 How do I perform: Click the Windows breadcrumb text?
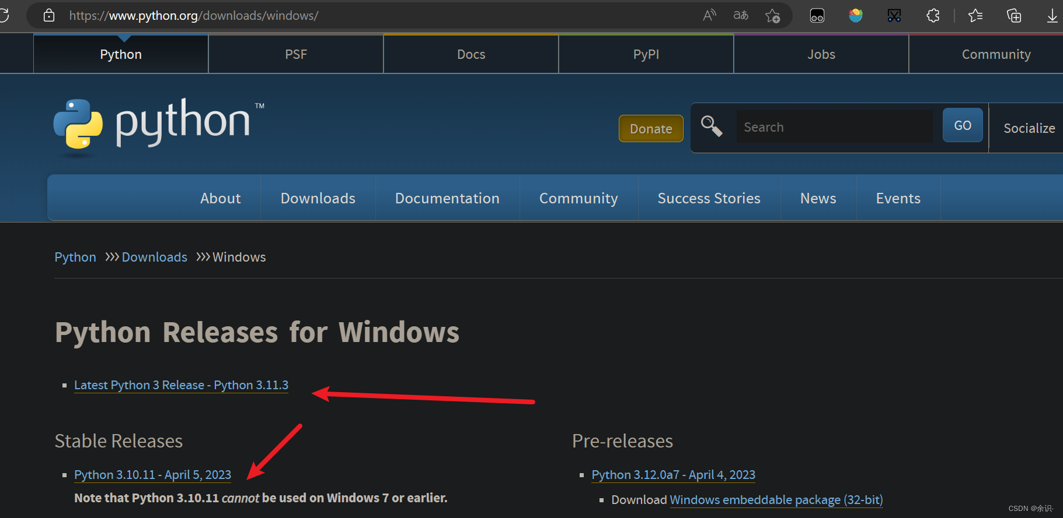tap(239, 257)
